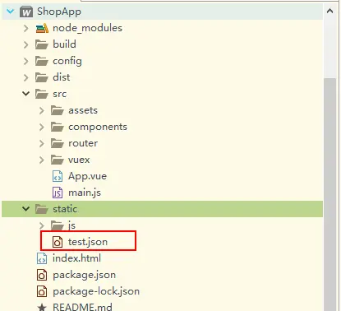341x311 pixels.
Task: Select the vuex folder label
Action: [79, 160]
